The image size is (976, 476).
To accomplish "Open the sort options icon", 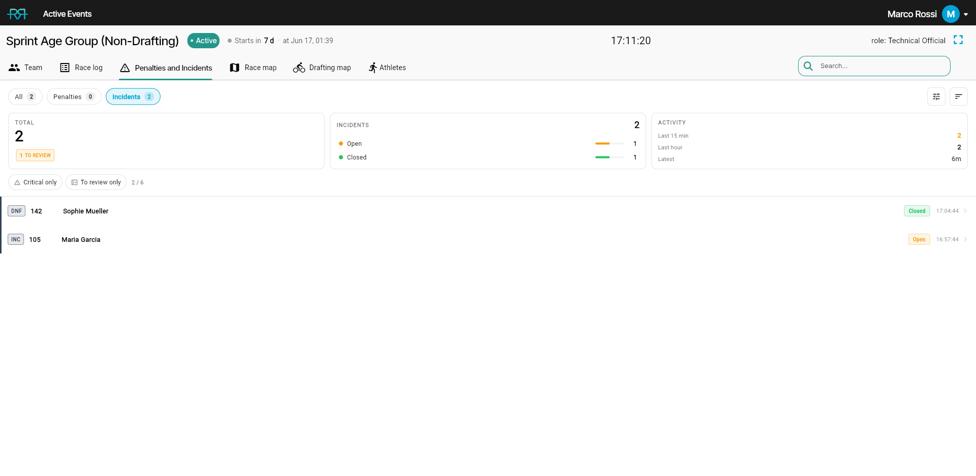I will [959, 97].
